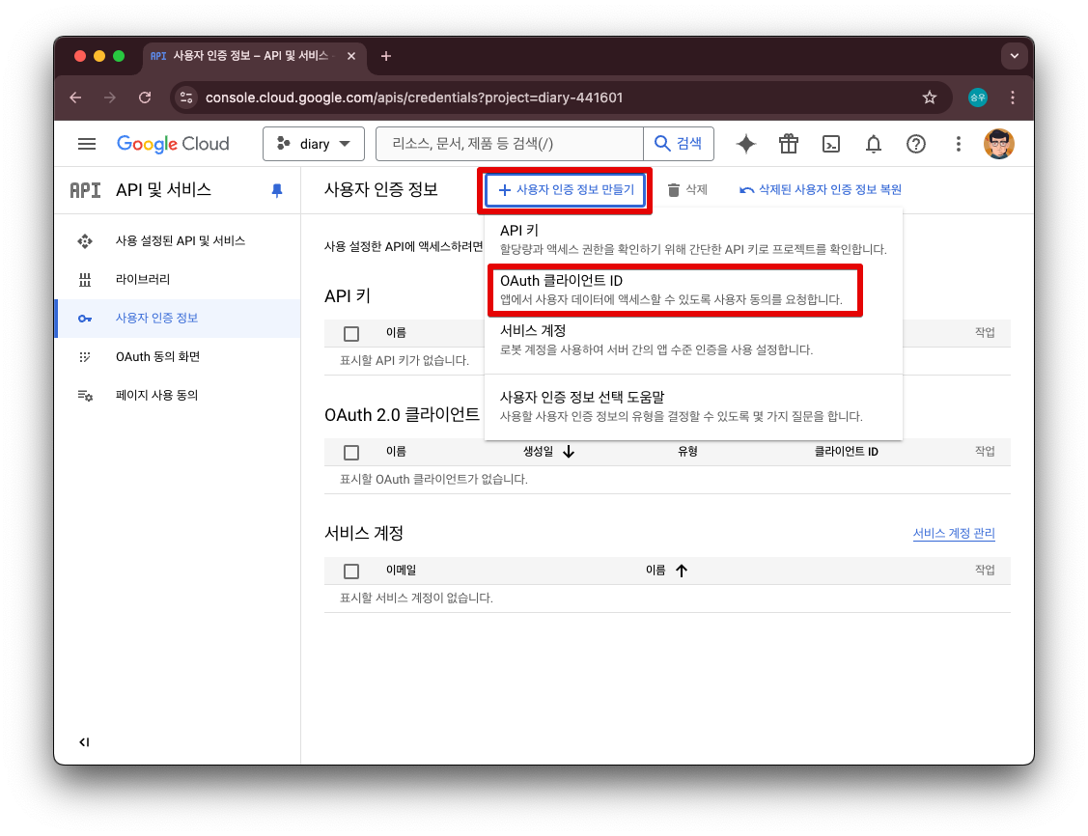
Task: Open the Google Cloud more options menu
Action: [959, 144]
